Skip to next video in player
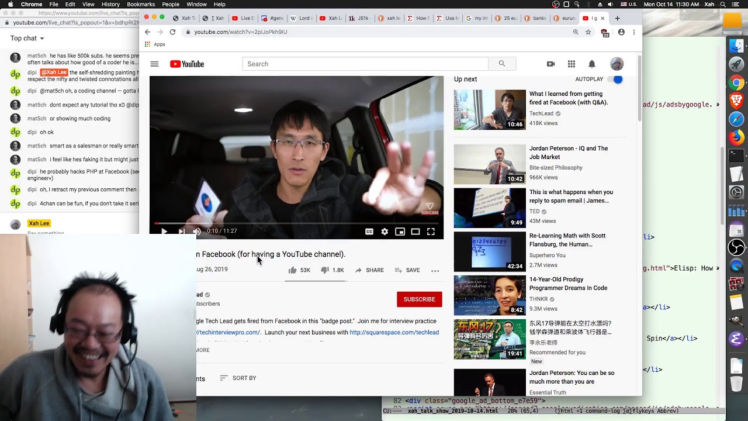The width and height of the screenshot is (748, 421). (x=181, y=232)
